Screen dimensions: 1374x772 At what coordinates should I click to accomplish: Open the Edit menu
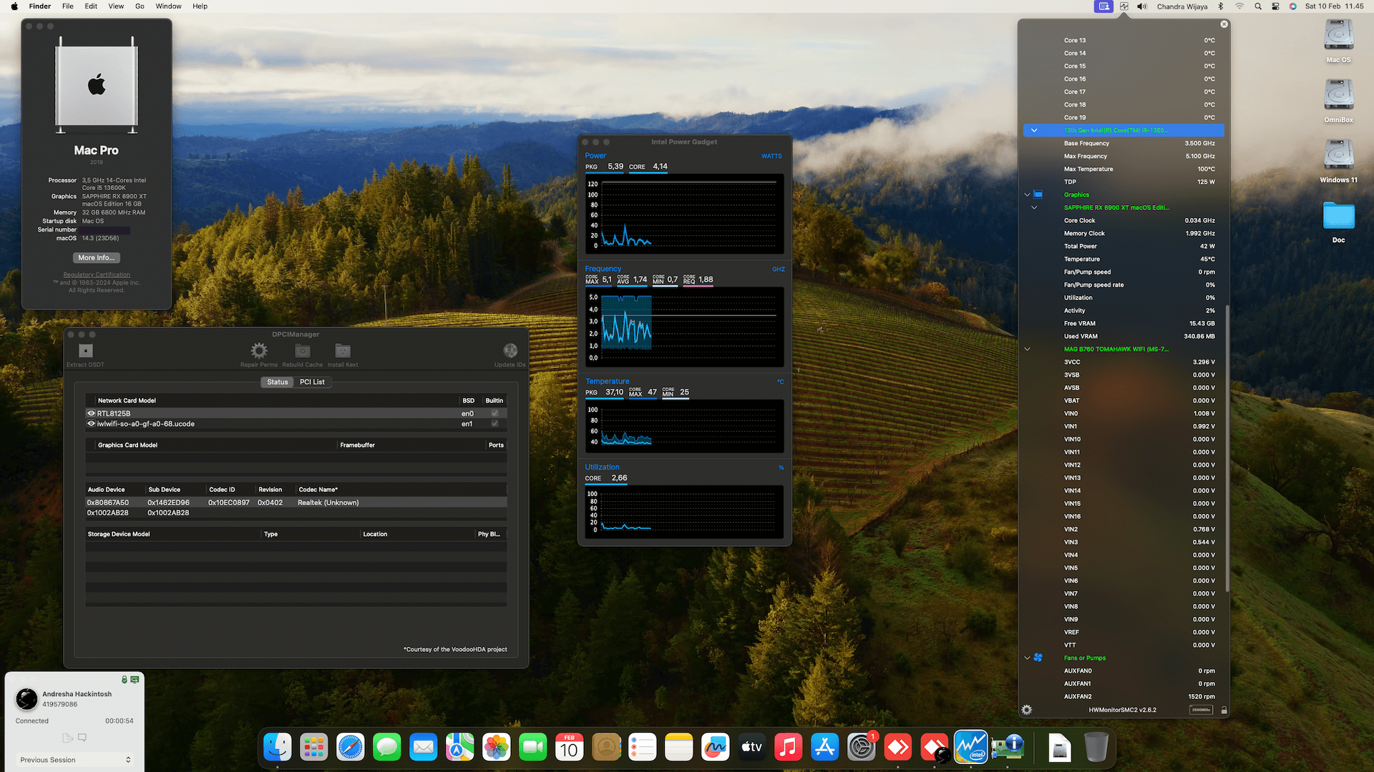pos(91,6)
